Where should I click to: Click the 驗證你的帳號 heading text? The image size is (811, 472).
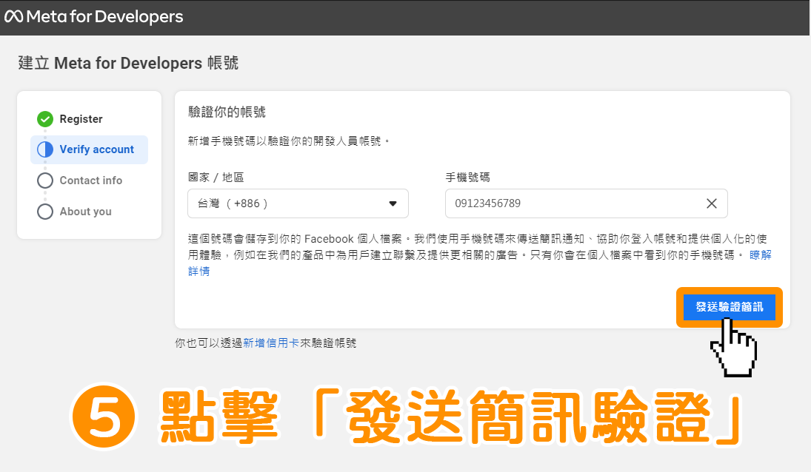point(227,112)
